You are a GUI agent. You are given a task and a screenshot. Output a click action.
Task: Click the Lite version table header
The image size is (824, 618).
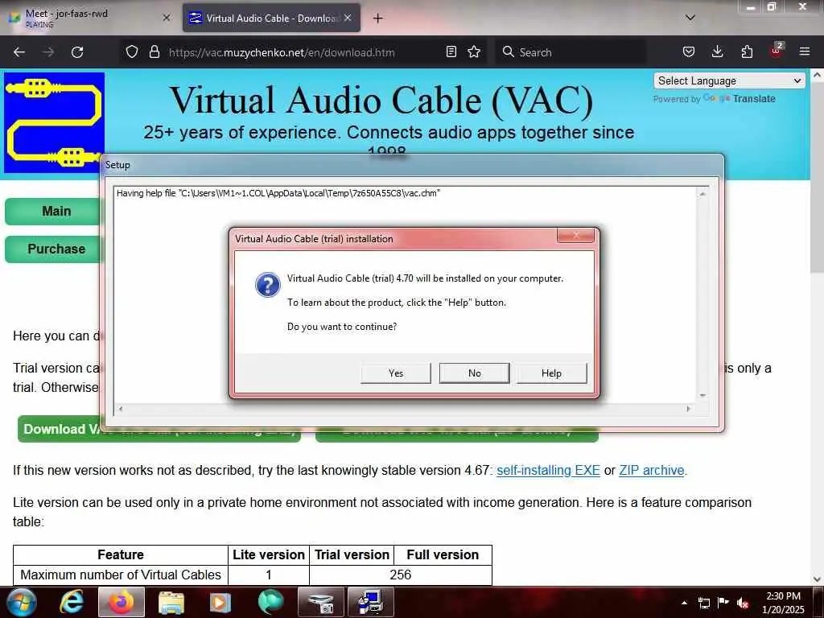[269, 555]
